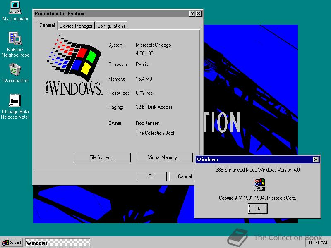
Task: Click the Pentium processor value
Action: pos(144,64)
